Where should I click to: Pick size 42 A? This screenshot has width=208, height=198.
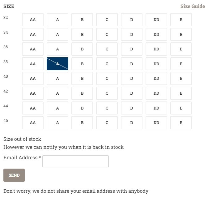click(x=57, y=93)
